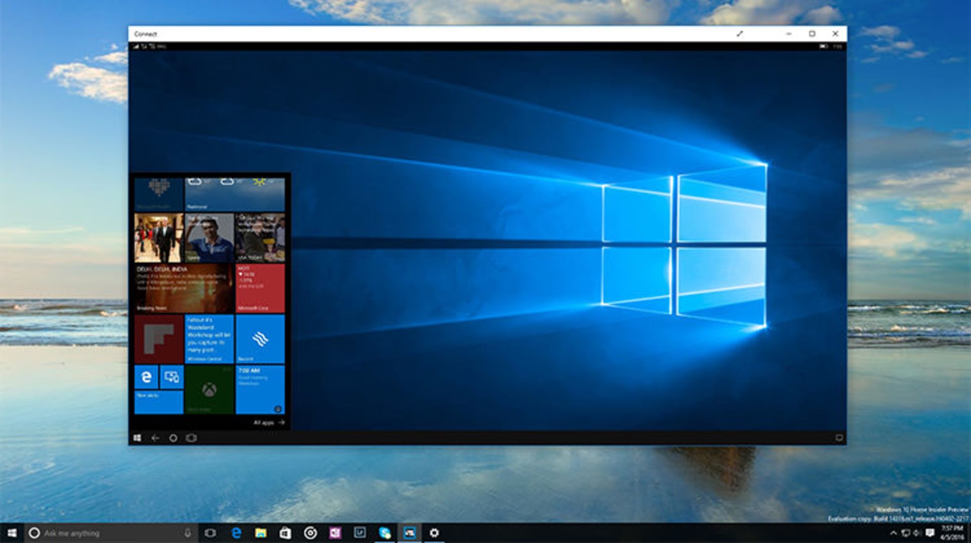
Task: Maximize the Connect window
Action: tap(812, 34)
